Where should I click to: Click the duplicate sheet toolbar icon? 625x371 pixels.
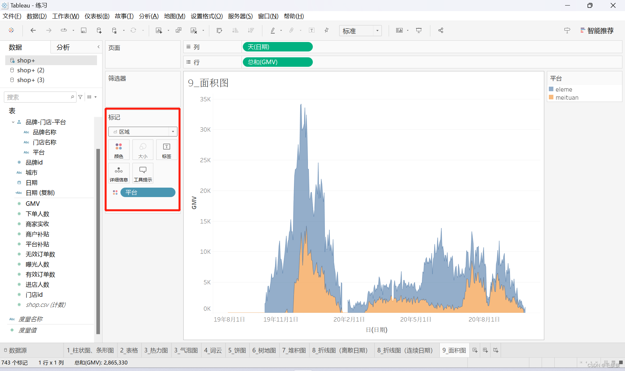(x=178, y=30)
